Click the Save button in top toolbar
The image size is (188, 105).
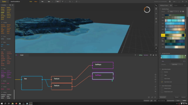(x=58, y=1)
